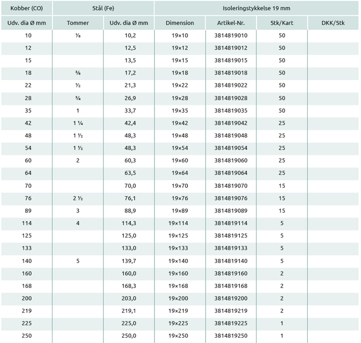Select article number 3814819133
The image size is (361, 343).
click(231, 248)
